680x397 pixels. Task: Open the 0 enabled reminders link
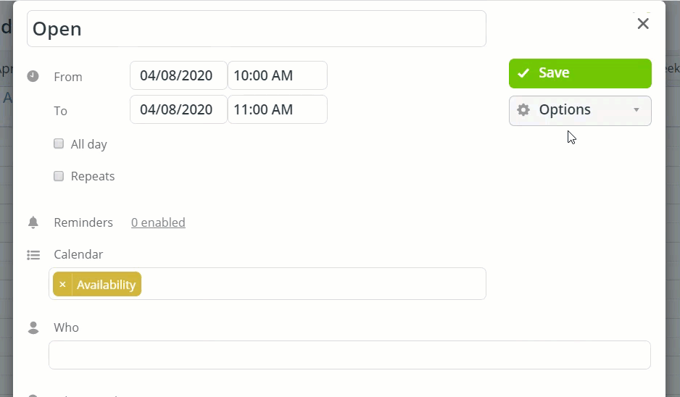point(158,222)
